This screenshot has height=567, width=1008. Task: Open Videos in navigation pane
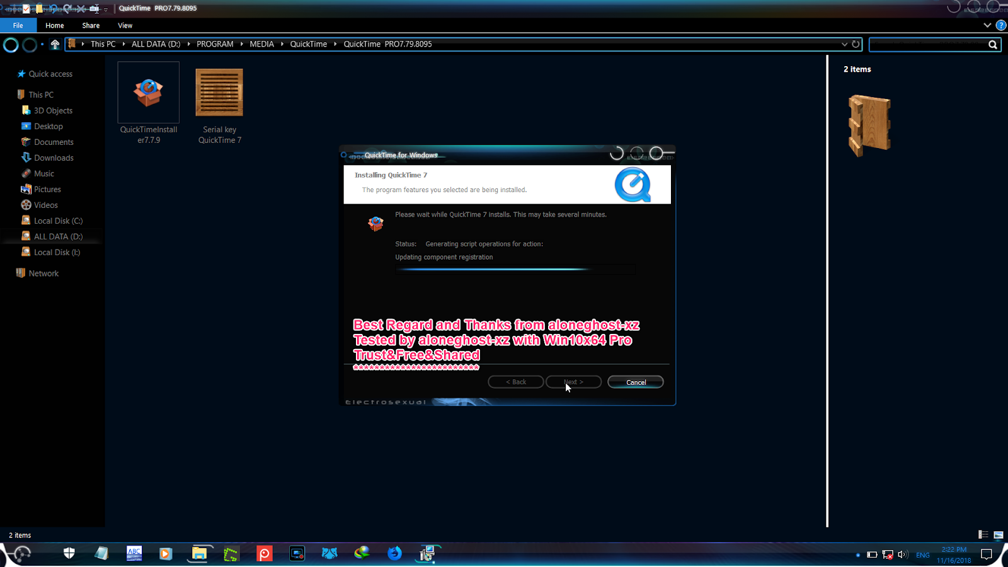click(x=45, y=205)
